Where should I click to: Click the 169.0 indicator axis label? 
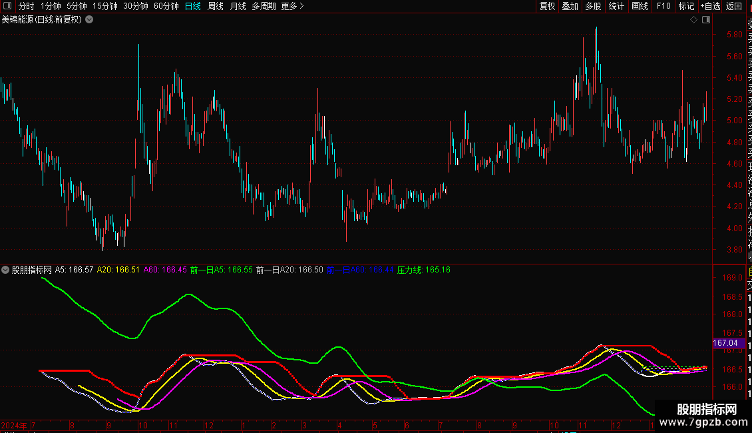point(732,278)
